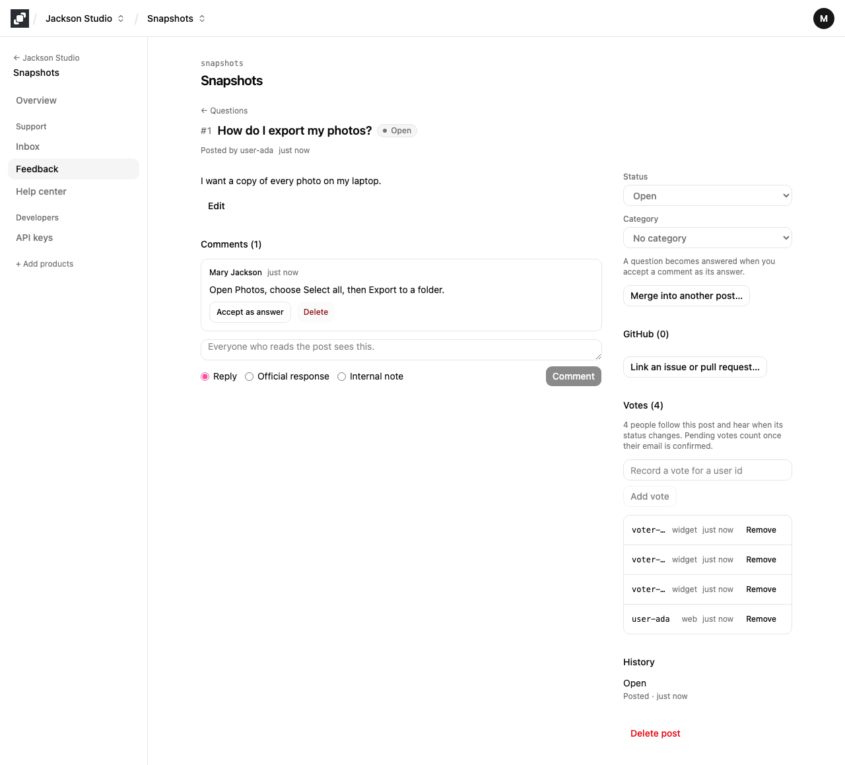This screenshot has width=845, height=765.
Task: Remove the first voter widget vote
Action: pyautogui.click(x=761, y=530)
